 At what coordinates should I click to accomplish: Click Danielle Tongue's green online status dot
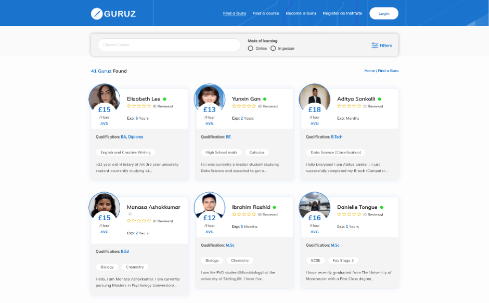point(382,207)
